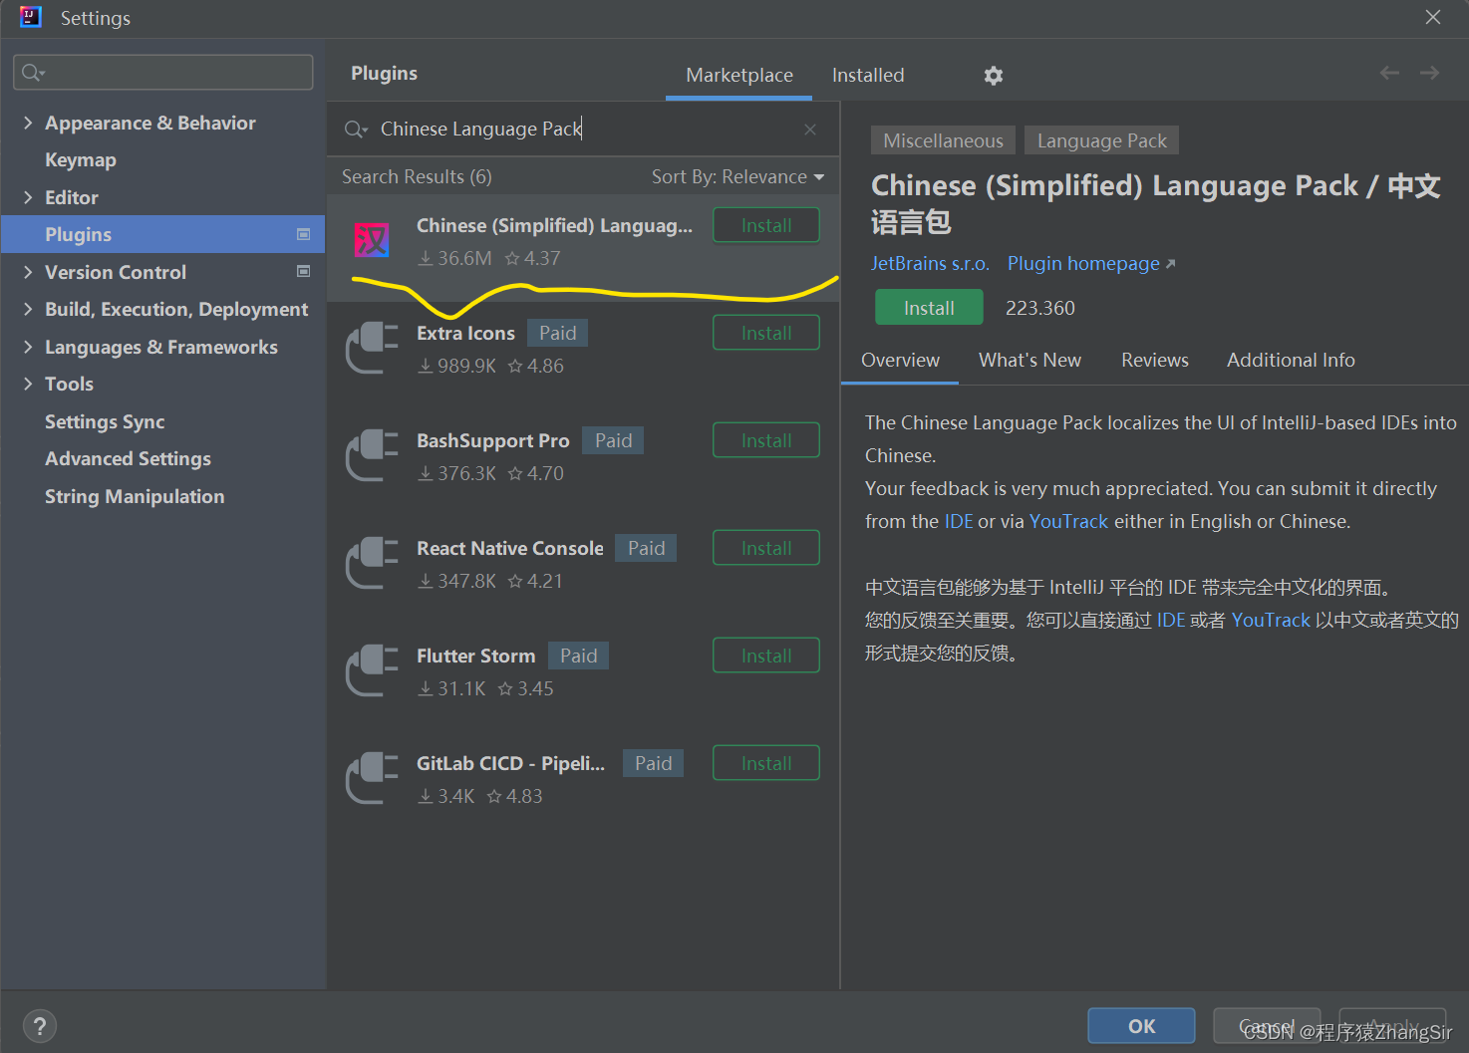Click the project-level marker beside Version Control
This screenshot has width=1469, height=1053.
[x=304, y=271]
